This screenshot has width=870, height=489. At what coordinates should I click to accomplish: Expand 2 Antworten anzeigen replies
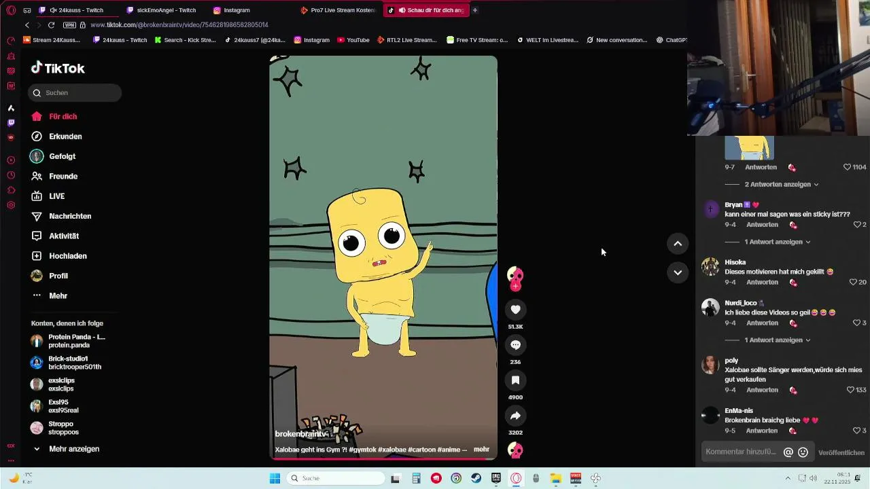click(781, 184)
